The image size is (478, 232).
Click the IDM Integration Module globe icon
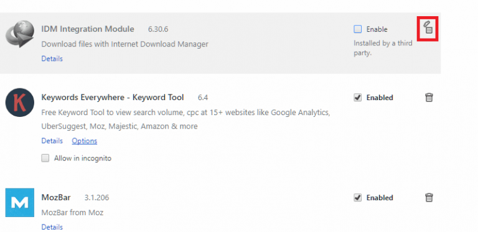coord(20,34)
